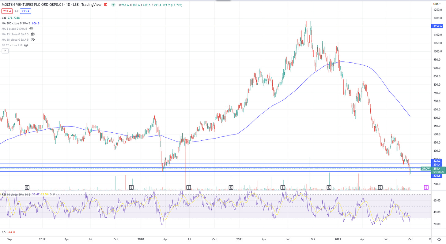
Task: Unhide the MA 18 moving average
Action: point(33,39)
